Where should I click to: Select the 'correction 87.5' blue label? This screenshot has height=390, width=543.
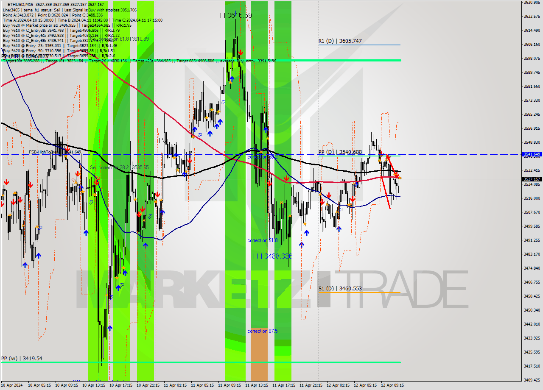(x=263, y=331)
